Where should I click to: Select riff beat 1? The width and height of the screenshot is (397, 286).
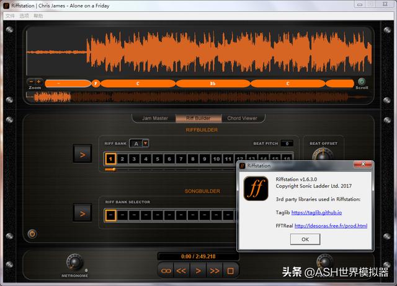[110, 159]
